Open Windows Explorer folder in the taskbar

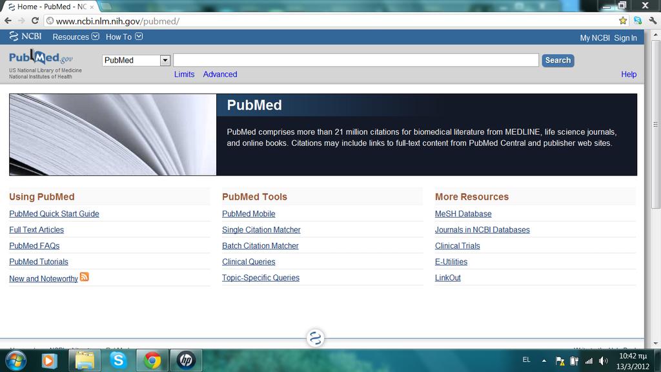85,360
